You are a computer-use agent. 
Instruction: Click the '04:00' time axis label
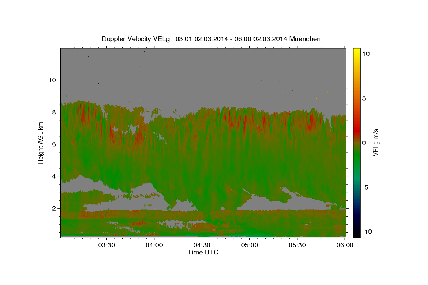tap(154, 245)
